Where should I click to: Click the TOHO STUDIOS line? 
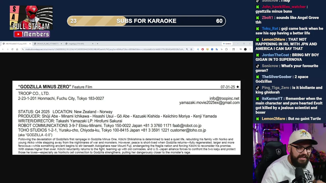(x=112, y=130)
